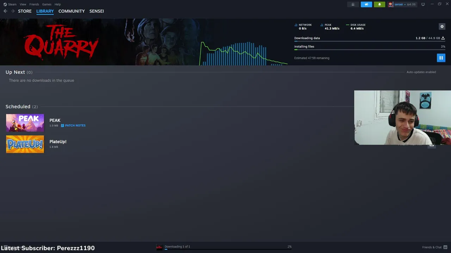Click the NETWORK speed stat
Viewport: 451px width, 253px height.
pos(303,27)
